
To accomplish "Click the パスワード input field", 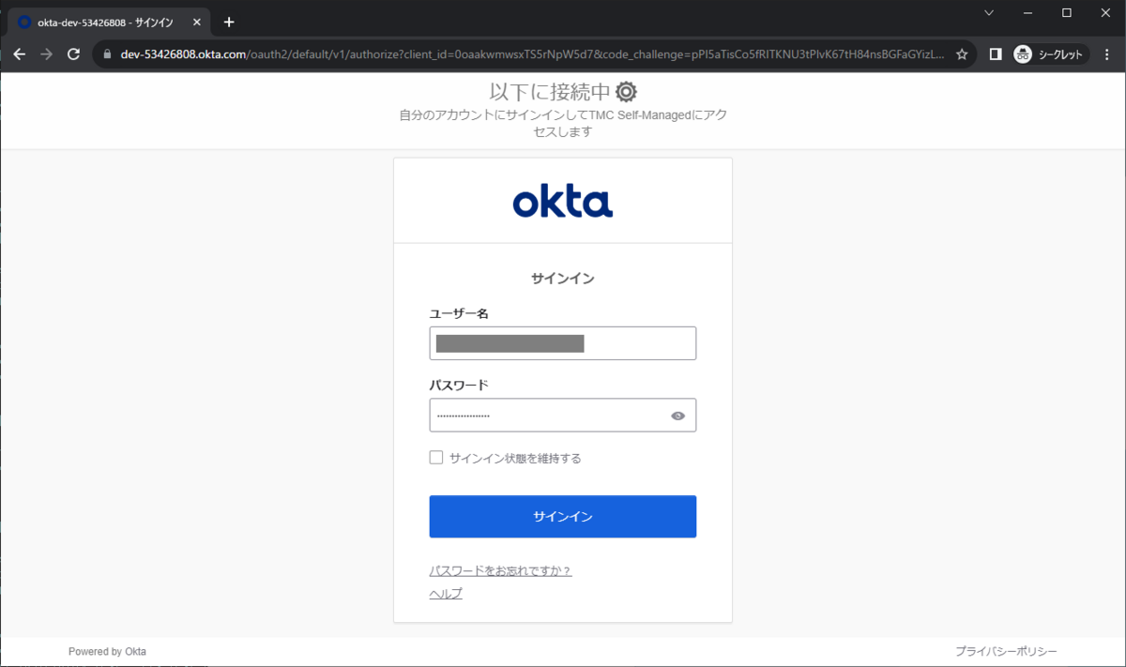I will [563, 416].
